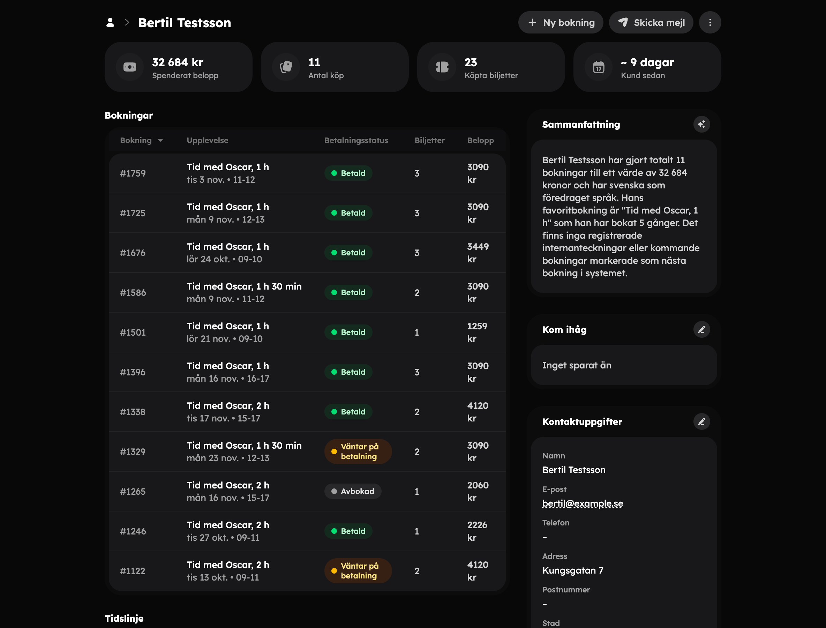Click the 32 684 kr spent amount

178,62
